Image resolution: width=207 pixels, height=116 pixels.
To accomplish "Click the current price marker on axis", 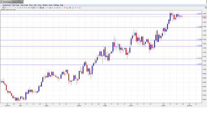I will 204,17.
